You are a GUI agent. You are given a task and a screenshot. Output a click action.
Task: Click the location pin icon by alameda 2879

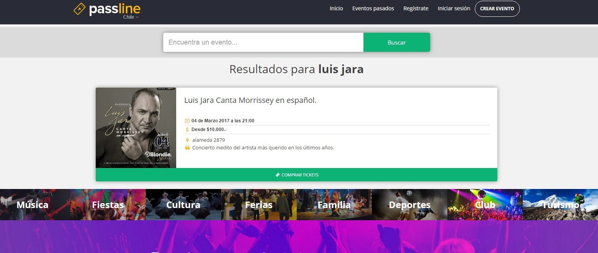[x=187, y=140]
